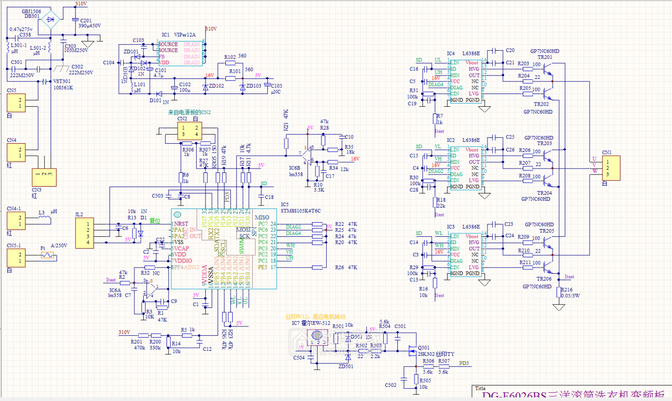The height and width of the screenshot is (401, 672).
Task: Select the IC3 L6386E gate driver block
Action: pos(466,255)
